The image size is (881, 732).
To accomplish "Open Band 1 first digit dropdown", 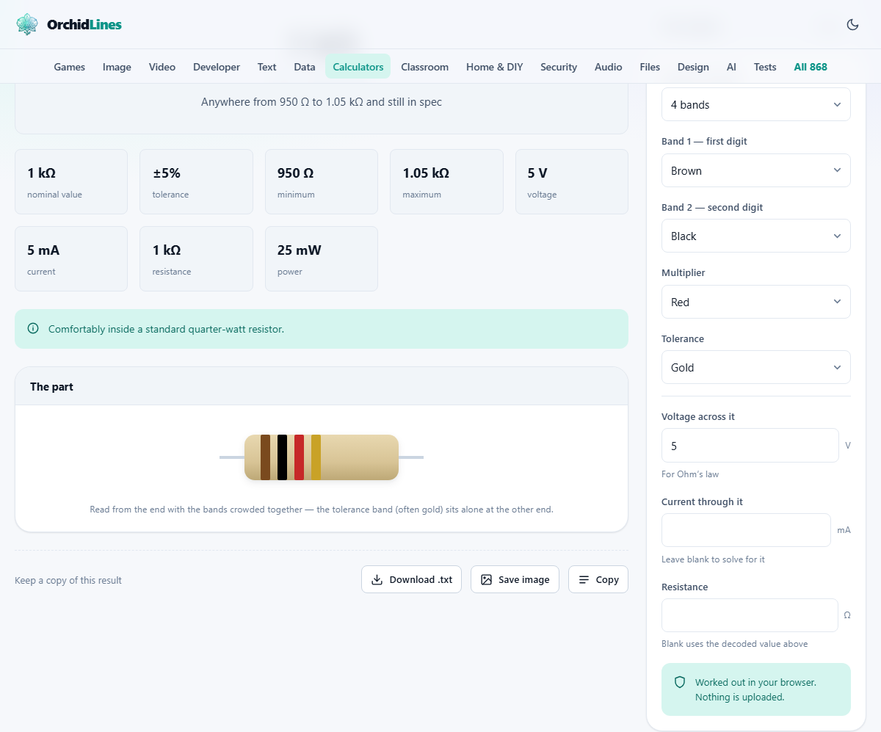I will point(756,170).
